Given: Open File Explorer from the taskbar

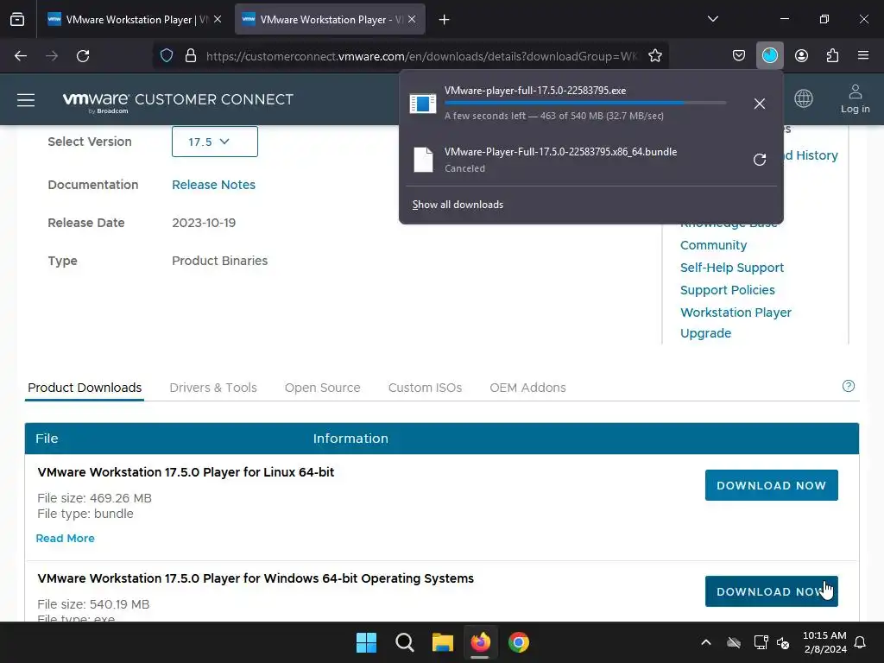Looking at the screenshot, I should [x=443, y=642].
